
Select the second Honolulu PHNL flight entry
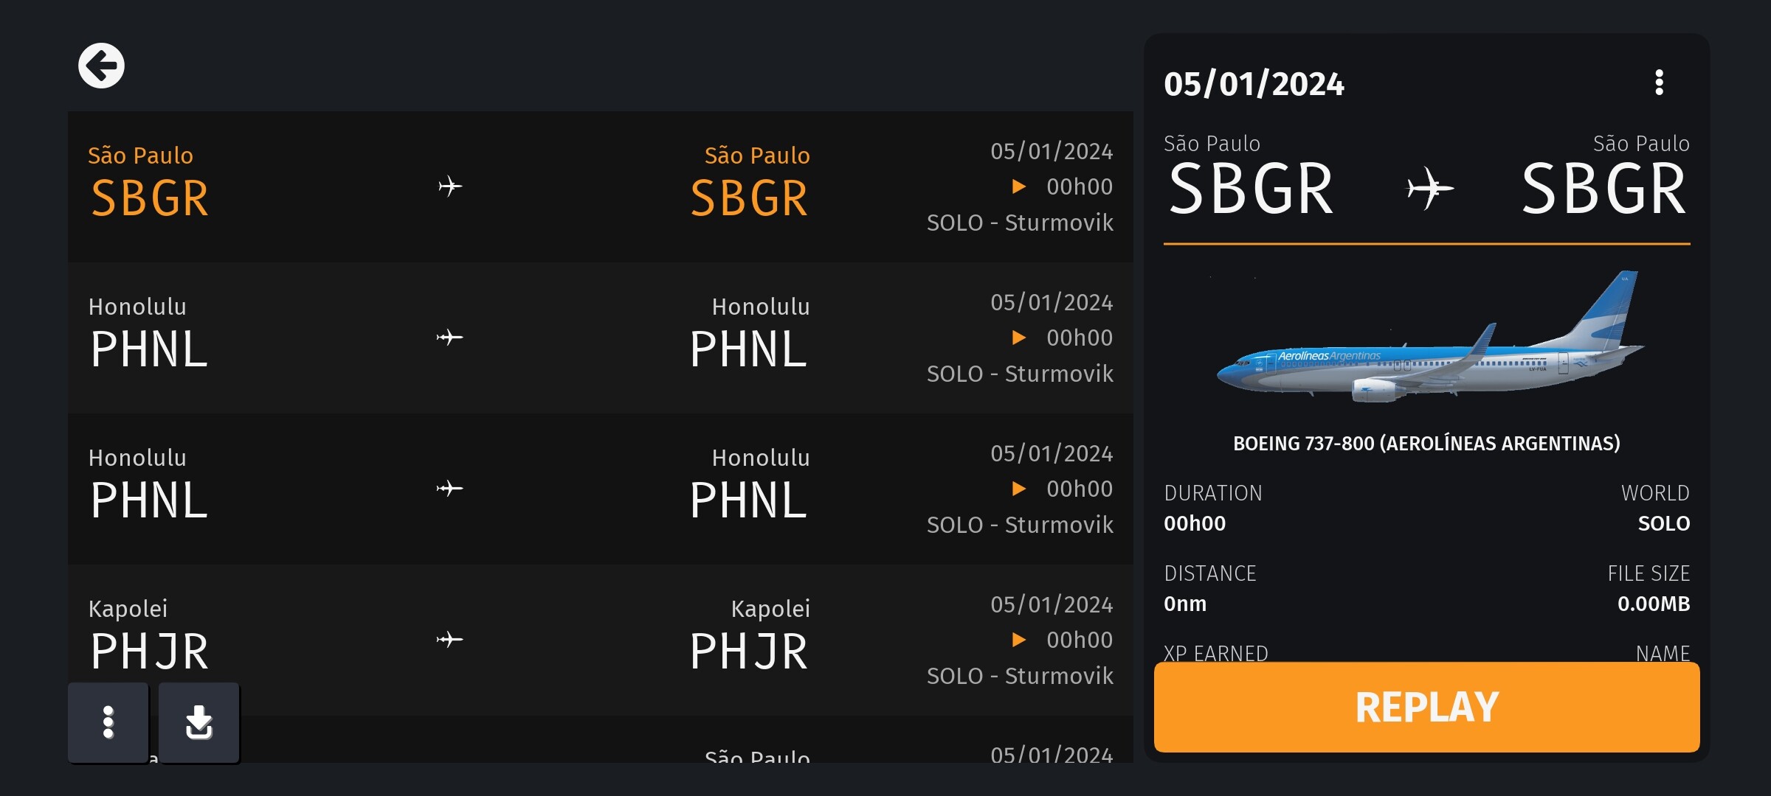(x=601, y=489)
